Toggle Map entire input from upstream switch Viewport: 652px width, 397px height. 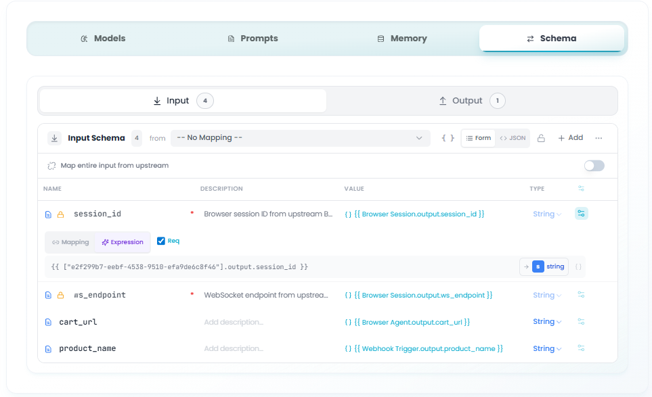click(x=594, y=166)
